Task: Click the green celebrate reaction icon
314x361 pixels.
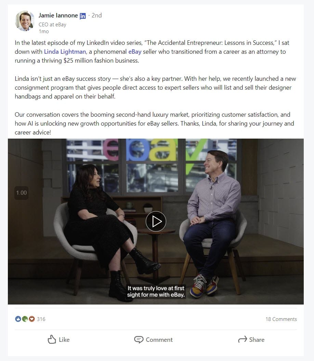Action: click(x=25, y=319)
